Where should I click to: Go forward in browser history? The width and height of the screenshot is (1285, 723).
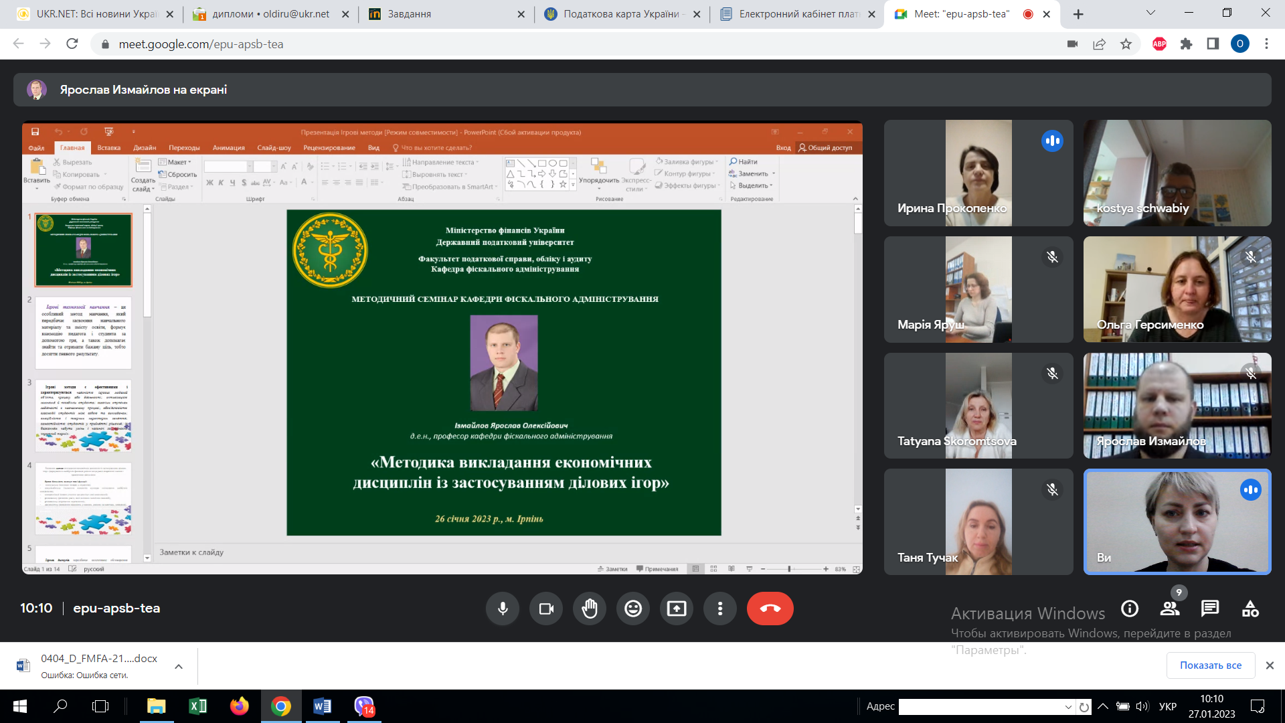pyautogui.click(x=46, y=44)
